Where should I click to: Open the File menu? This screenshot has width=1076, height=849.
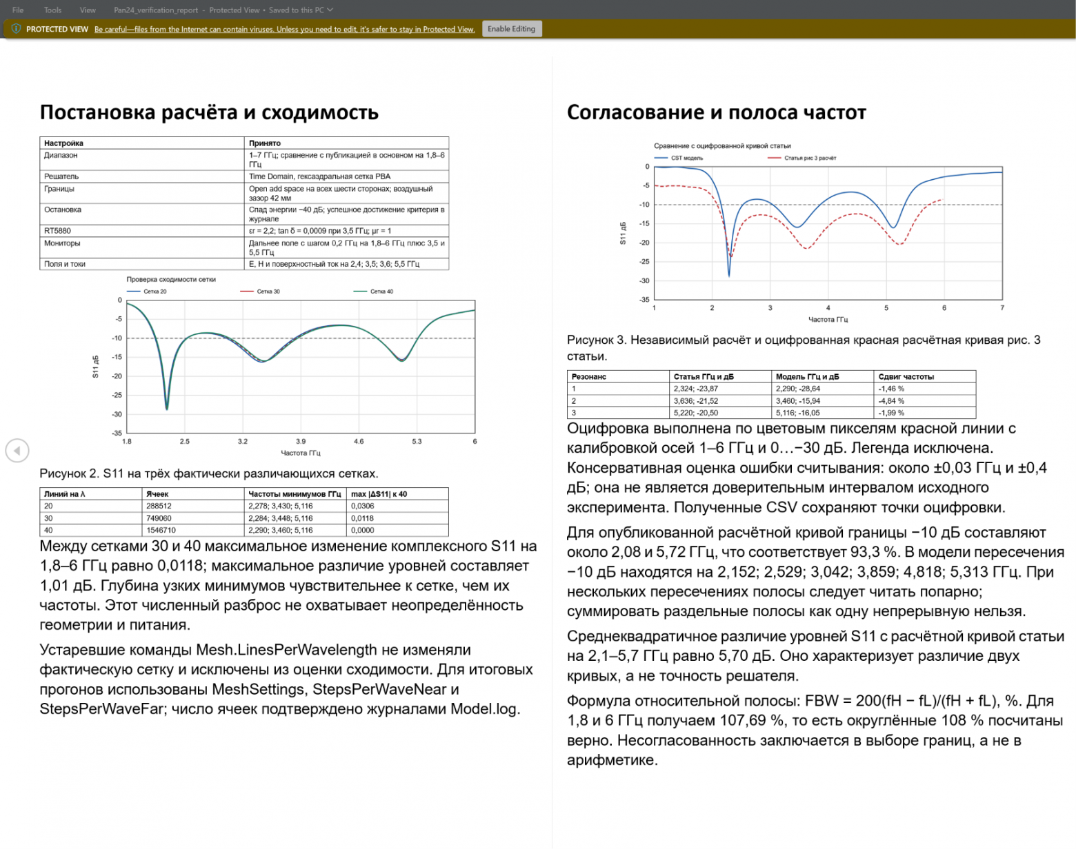pyautogui.click(x=18, y=10)
